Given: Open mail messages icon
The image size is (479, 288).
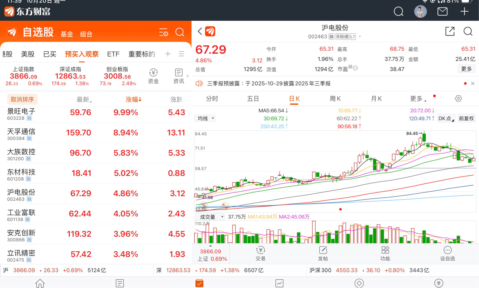Looking at the screenshot, I should coord(442,12).
